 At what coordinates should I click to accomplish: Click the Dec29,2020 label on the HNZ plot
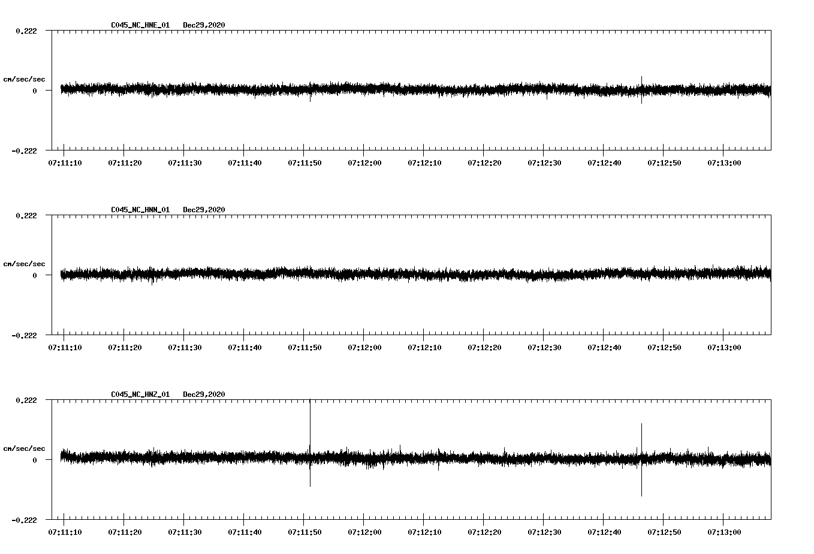(204, 394)
